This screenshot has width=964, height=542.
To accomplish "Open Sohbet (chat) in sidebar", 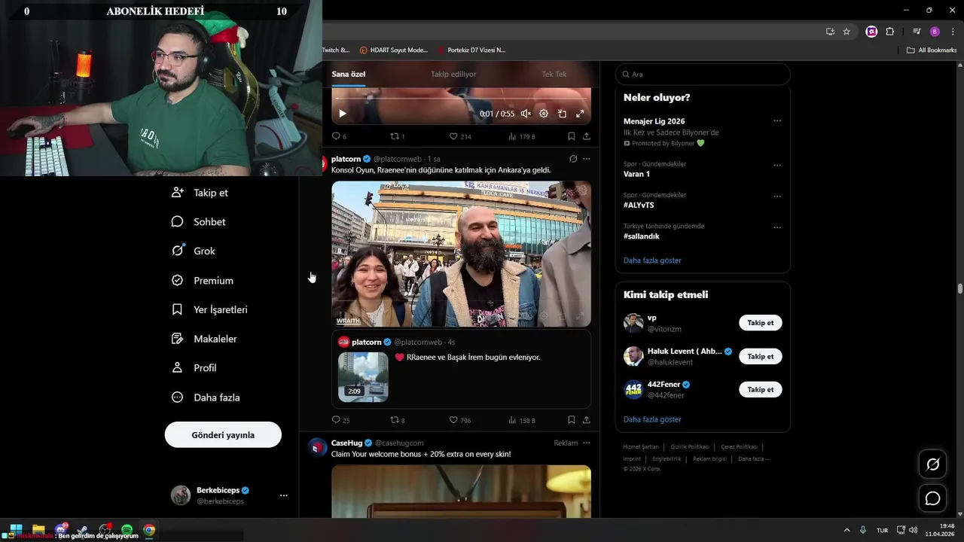I will (198, 222).
